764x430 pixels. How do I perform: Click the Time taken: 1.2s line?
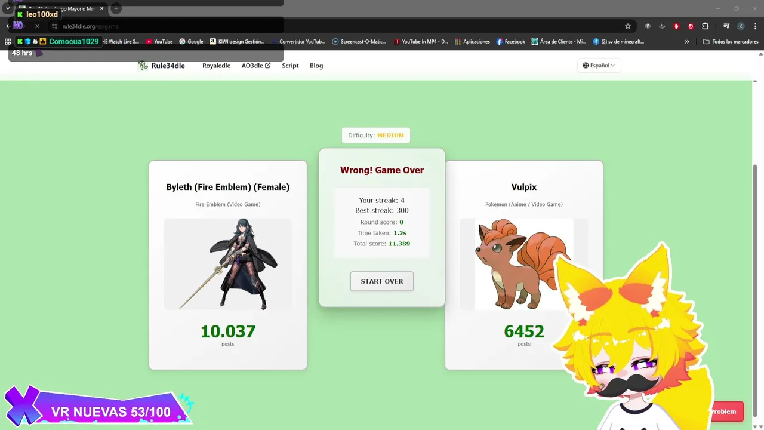click(382, 233)
